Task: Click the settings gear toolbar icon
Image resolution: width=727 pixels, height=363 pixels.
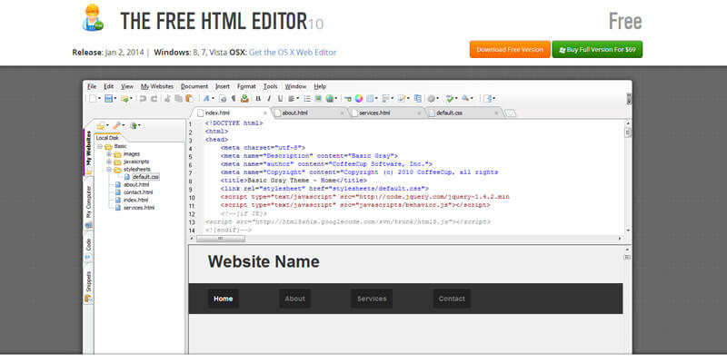Action: point(432,98)
